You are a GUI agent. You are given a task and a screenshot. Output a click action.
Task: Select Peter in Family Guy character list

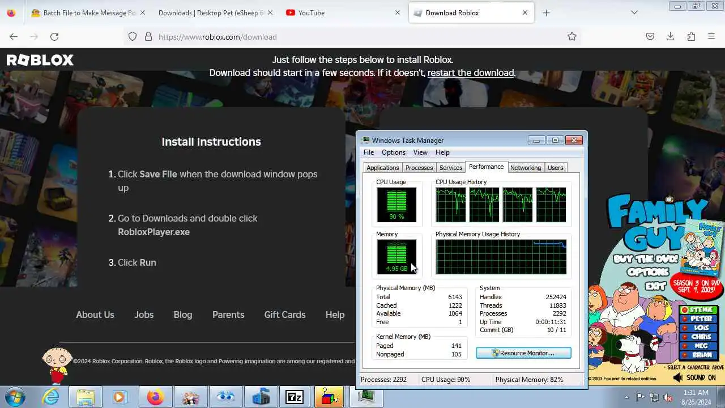700,319
